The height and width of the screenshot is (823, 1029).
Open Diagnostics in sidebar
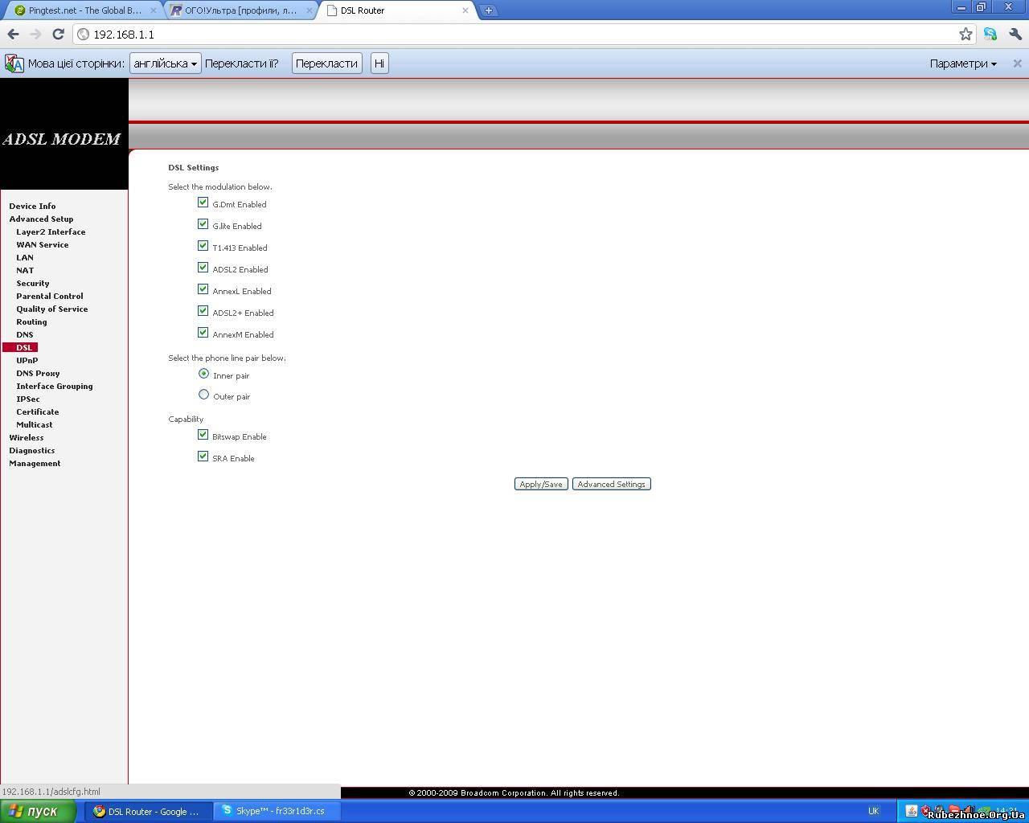(32, 450)
